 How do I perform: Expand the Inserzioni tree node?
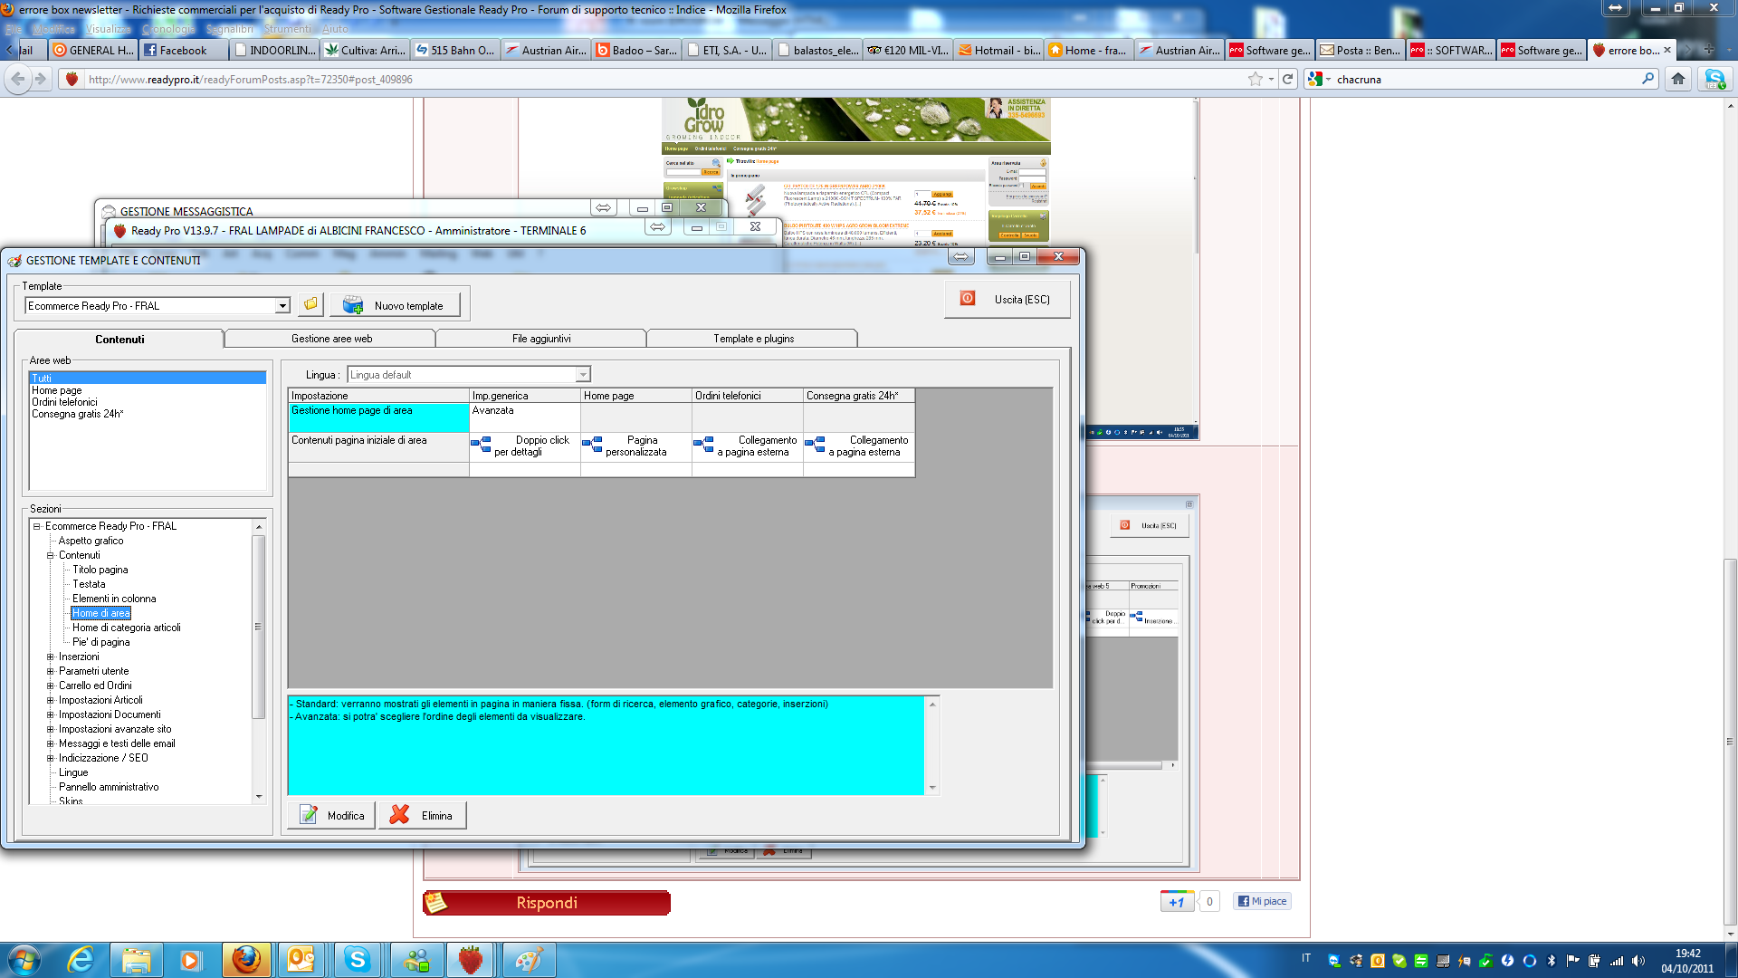51,657
